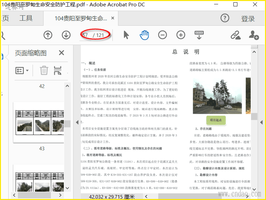Select the arrow selection tool
This screenshot has height=200, width=266.
click(126, 35)
